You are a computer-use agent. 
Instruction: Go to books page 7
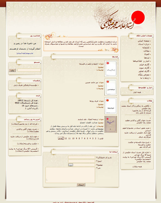point(82,139)
